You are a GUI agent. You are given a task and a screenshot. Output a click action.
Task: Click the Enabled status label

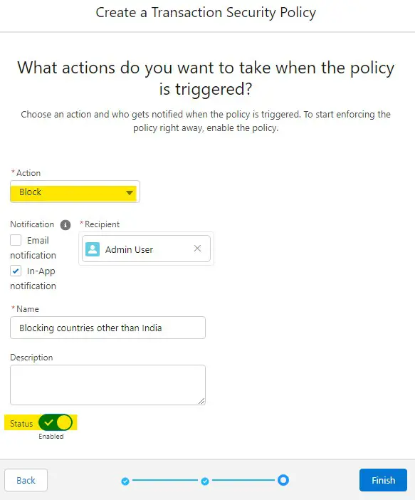coord(51,436)
